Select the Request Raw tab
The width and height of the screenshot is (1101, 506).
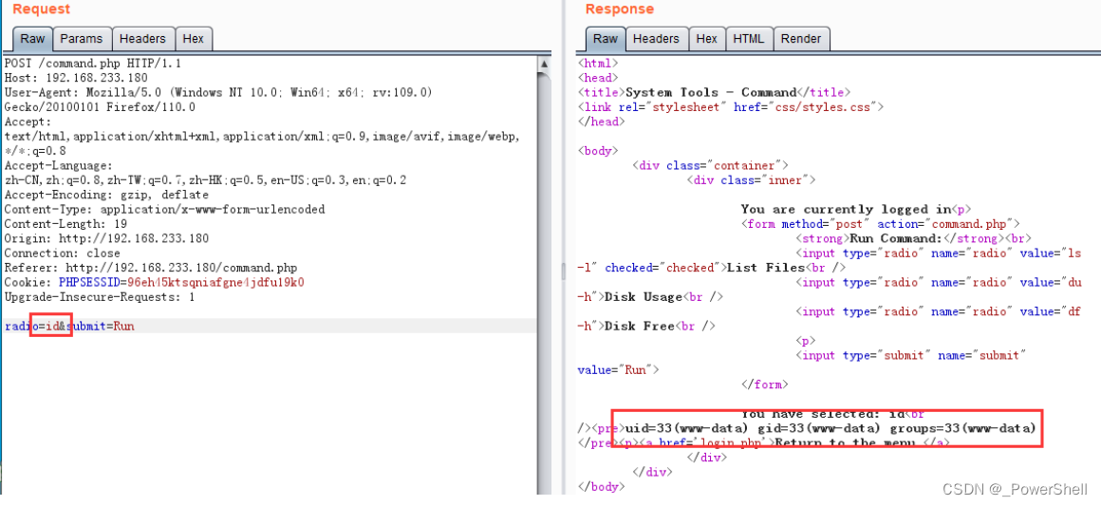[32, 39]
